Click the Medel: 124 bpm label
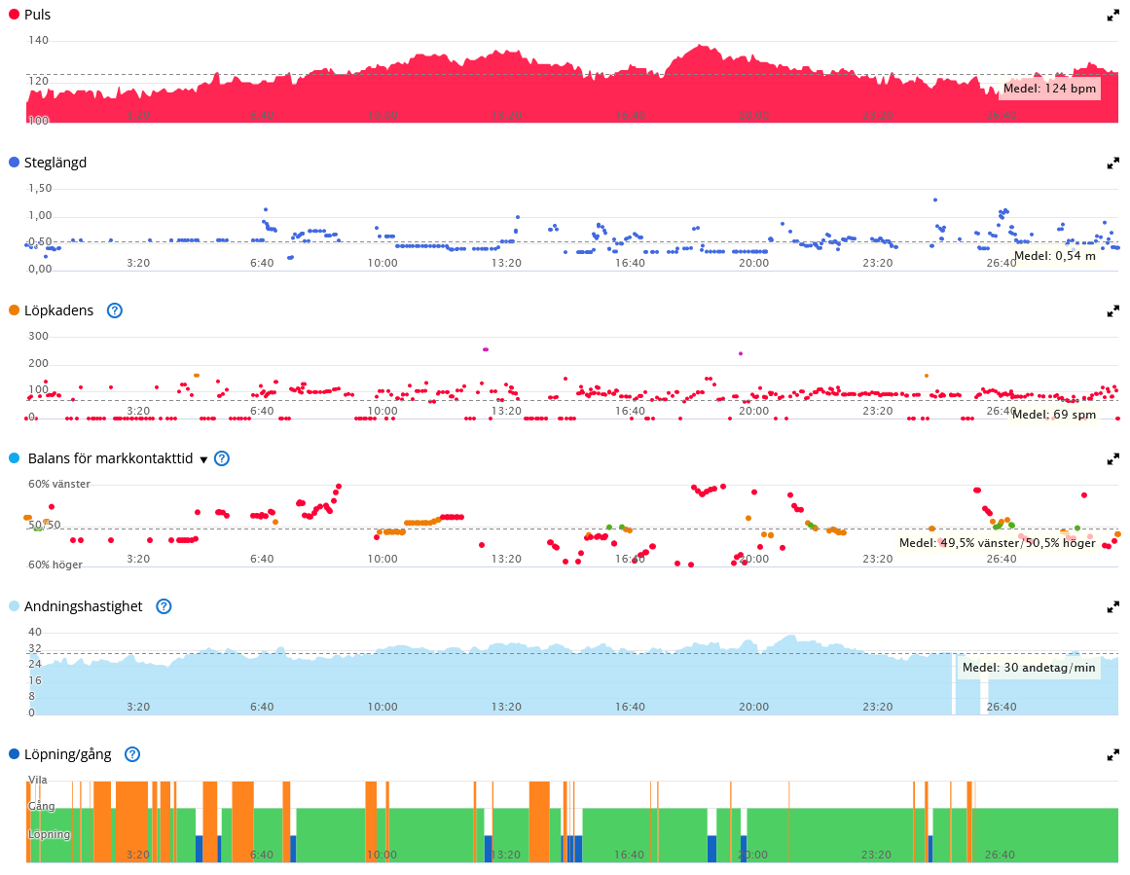The height and width of the screenshot is (875, 1130). tap(1049, 89)
